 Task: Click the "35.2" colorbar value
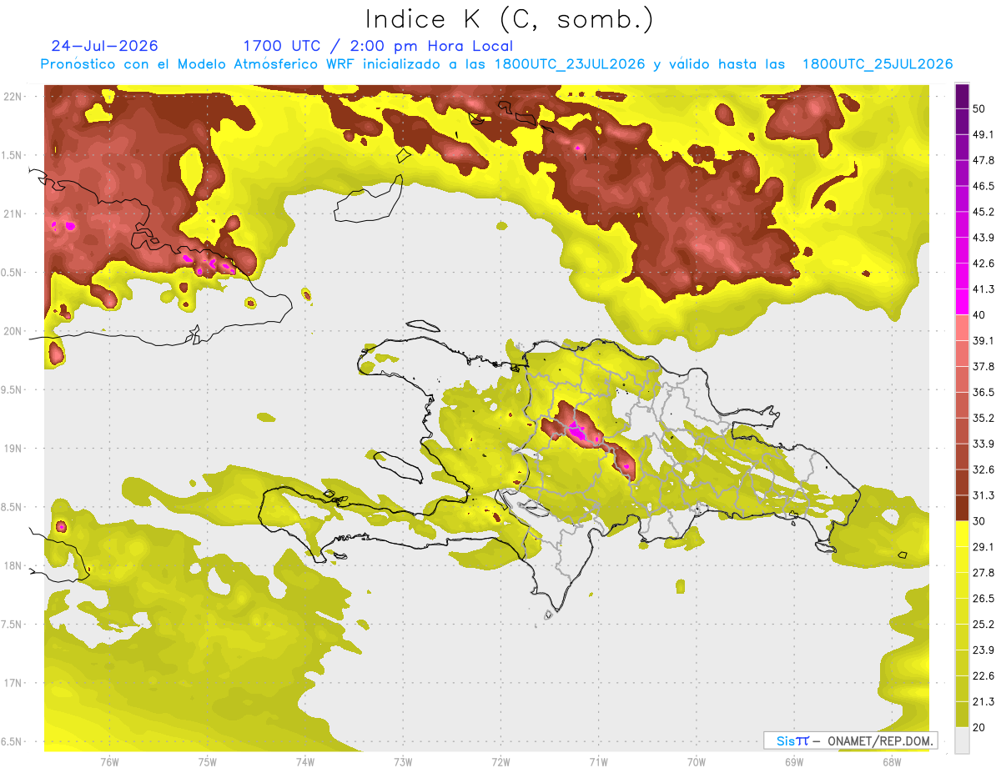point(983,418)
